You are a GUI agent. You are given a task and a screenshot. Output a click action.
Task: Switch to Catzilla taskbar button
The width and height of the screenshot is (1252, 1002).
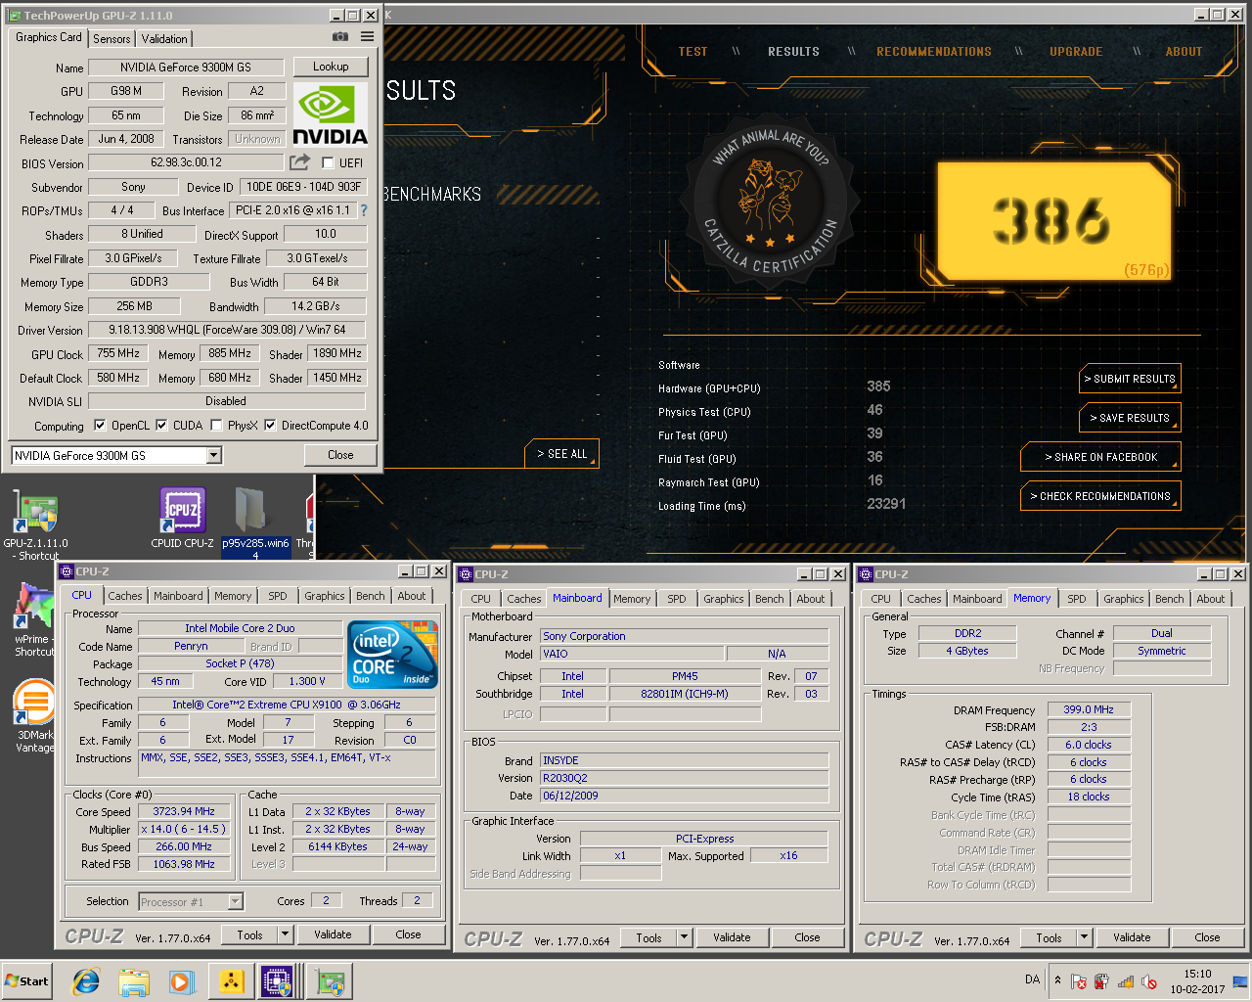point(231,981)
